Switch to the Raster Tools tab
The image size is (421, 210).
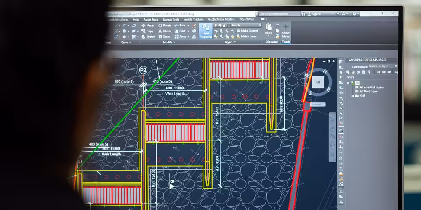[151, 20]
